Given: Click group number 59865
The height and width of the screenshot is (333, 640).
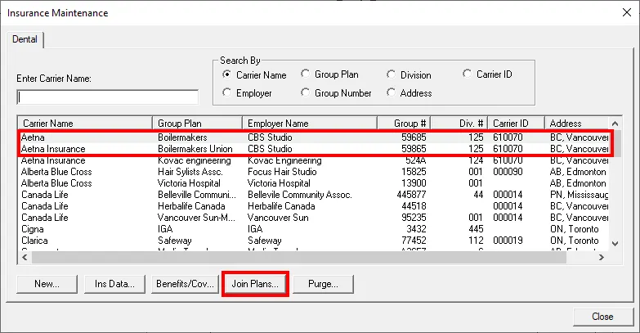Looking at the screenshot, I should tap(414, 149).
